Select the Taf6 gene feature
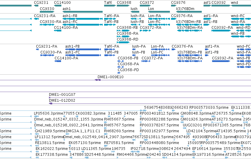 110,6
